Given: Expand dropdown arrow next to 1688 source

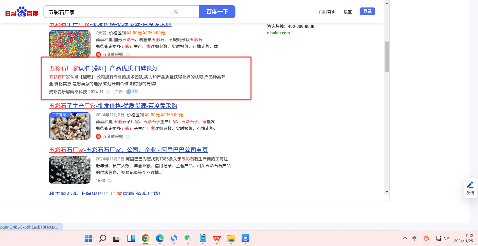Looking at the screenshot, I should click(110, 181).
